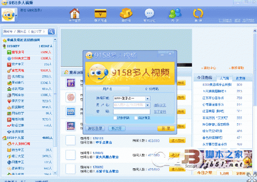
Task: Click the right panel scrollbar up arrow
Action: (255, 31)
